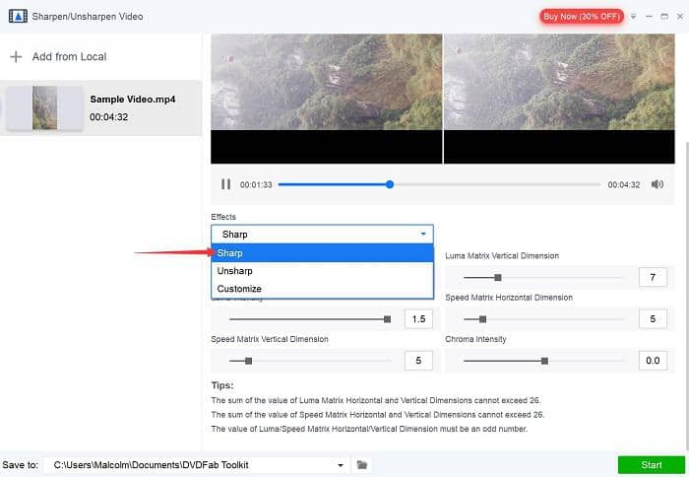Open the title bar menu dropdown arrow
Viewport: 689px width, 477px height.
tap(634, 17)
